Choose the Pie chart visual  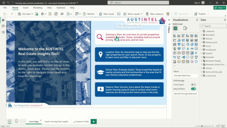point(188,44)
